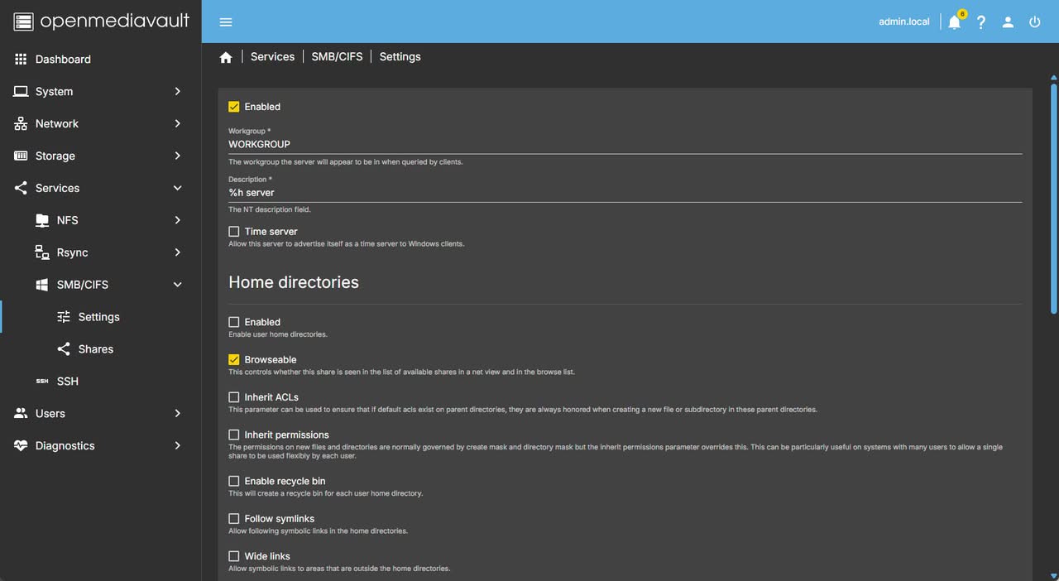1059x581 pixels.
Task: Open the Users menu label
Action: [50, 413]
